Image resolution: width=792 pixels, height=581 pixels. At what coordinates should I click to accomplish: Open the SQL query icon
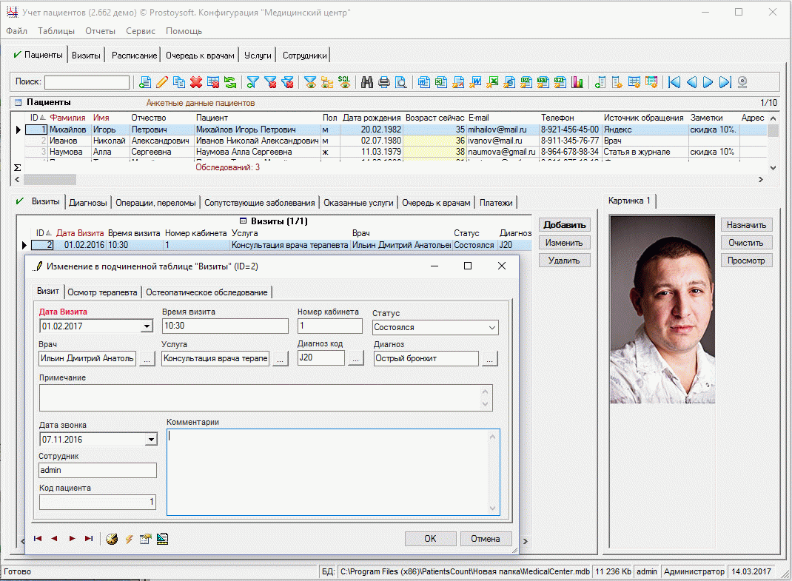coord(344,82)
